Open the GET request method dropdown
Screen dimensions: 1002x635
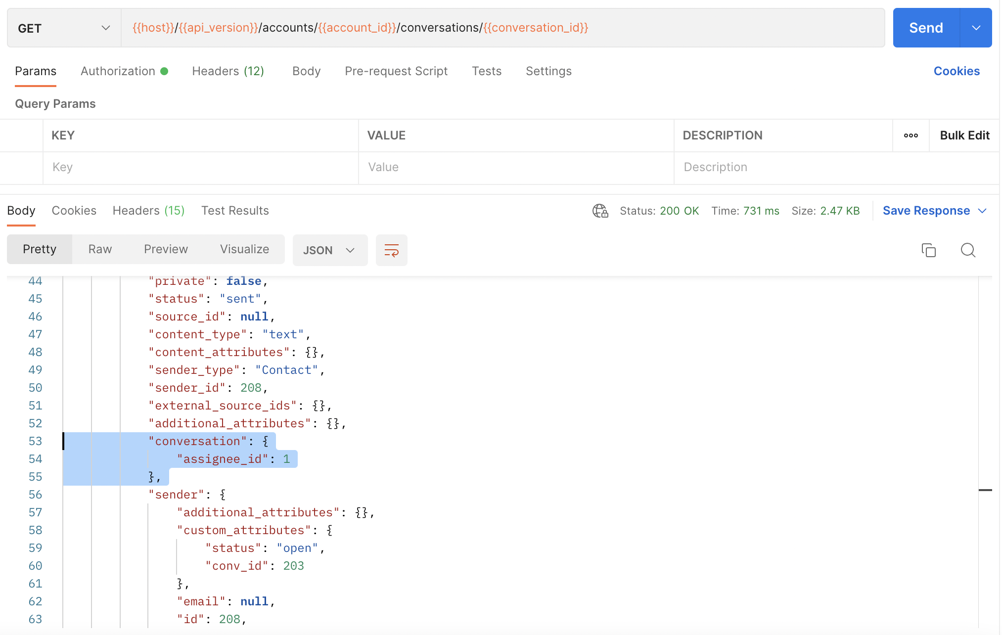[x=62, y=28]
